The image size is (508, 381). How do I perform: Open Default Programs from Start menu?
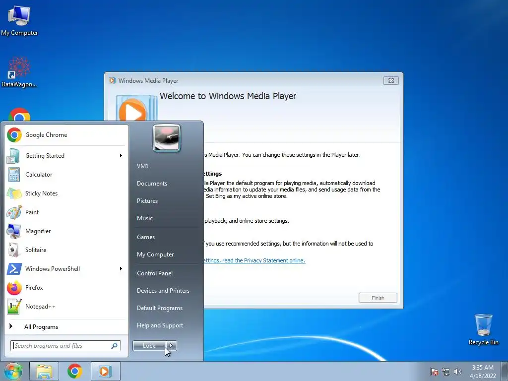pos(159,308)
